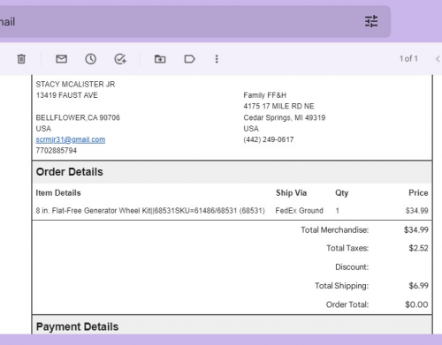Viewport: 442px width, 345px height.
Task: Click address line 13419 FAUST AVE
Action: [x=67, y=95]
